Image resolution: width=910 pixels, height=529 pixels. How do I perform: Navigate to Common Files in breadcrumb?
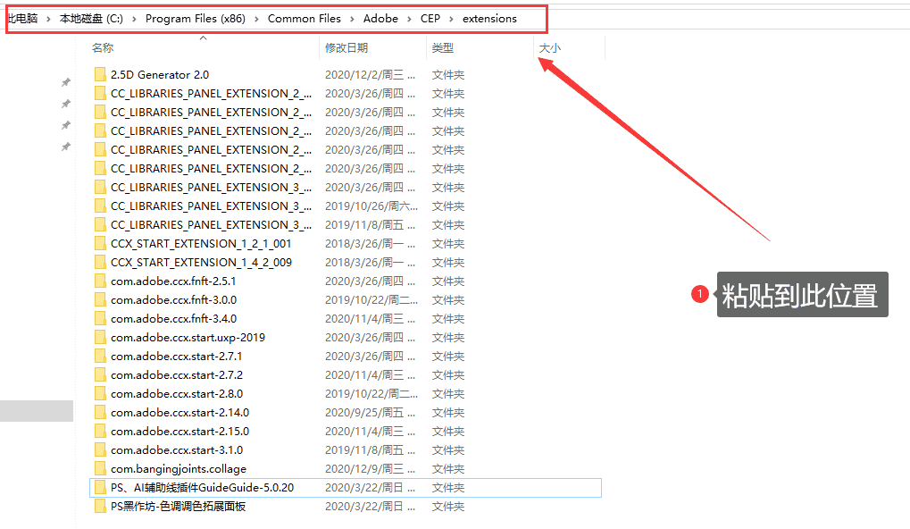(x=305, y=19)
